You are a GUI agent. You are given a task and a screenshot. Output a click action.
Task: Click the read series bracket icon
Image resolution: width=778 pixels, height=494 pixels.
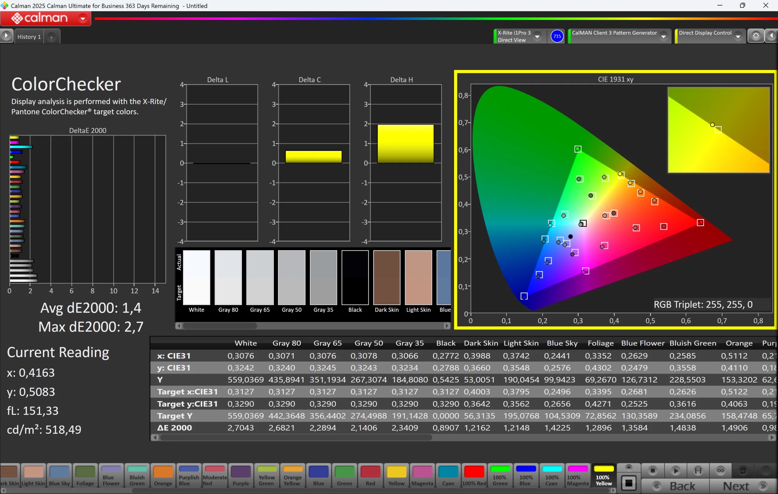point(698,471)
